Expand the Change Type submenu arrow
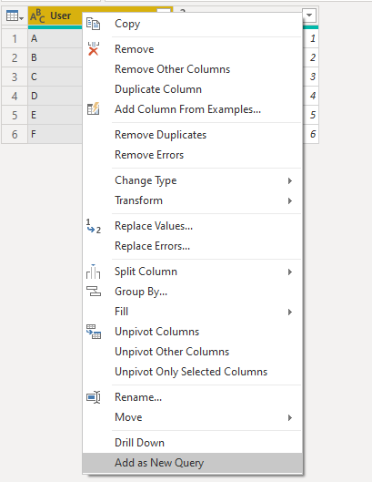 coord(290,180)
